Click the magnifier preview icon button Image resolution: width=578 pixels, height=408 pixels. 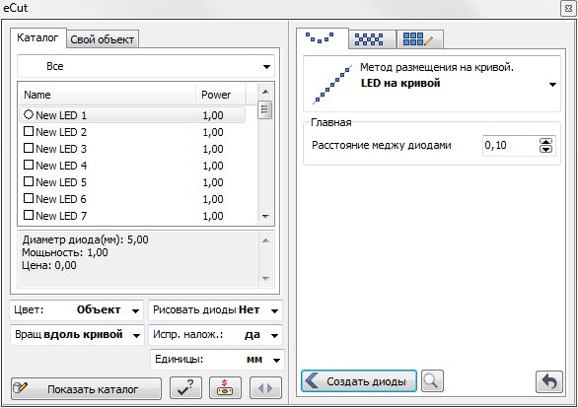(432, 381)
